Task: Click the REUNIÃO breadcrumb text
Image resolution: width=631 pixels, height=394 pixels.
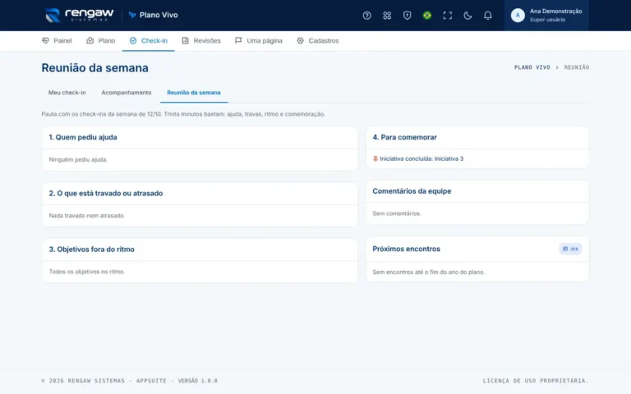Action: click(x=576, y=67)
